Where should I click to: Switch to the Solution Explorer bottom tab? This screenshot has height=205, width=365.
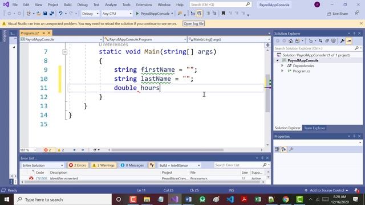click(287, 128)
